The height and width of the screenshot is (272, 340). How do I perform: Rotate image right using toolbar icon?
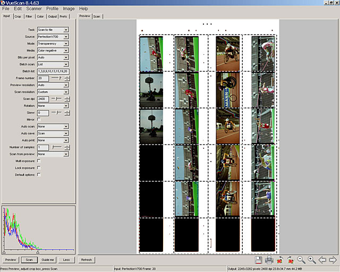[x=291, y=260]
